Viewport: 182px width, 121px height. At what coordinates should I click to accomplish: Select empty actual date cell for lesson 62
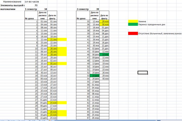[x=104, y=103]
